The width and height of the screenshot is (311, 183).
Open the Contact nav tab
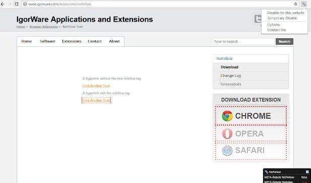click(95, 41)
